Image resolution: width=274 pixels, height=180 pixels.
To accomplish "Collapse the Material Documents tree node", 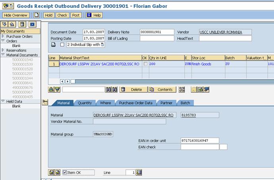I will [x=3, y=55].
